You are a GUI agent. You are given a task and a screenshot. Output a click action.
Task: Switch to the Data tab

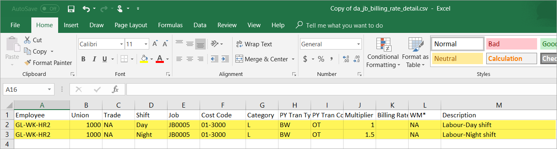pos(200,25)
